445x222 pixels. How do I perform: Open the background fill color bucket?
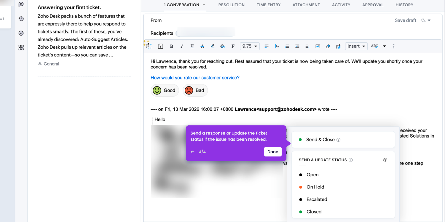coord(223,46)
